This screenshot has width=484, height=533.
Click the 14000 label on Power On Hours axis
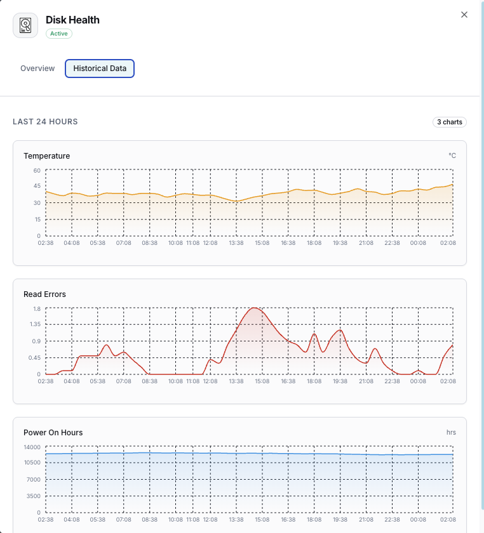click(32, 447)
